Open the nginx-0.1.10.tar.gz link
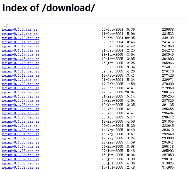Screen dimensions: 188x170 21,38
